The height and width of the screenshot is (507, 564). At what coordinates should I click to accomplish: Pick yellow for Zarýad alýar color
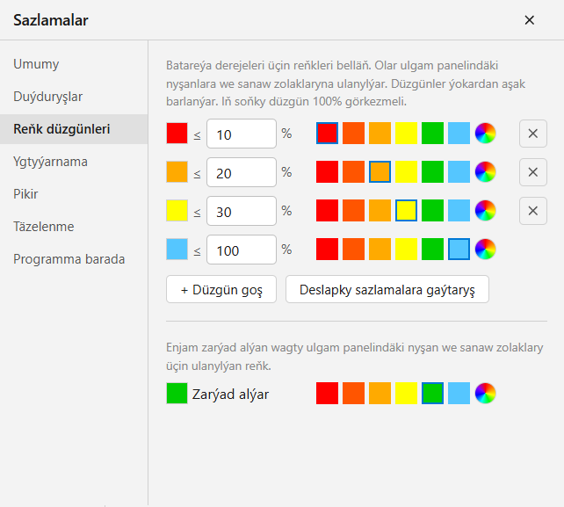[406, 394]
